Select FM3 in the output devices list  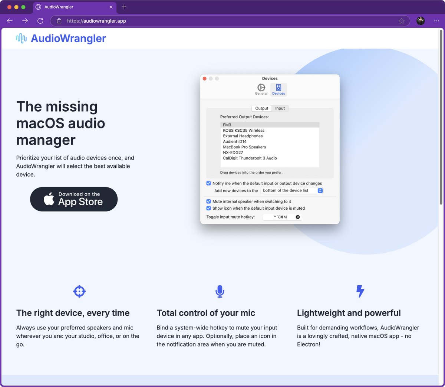(270, 125)
